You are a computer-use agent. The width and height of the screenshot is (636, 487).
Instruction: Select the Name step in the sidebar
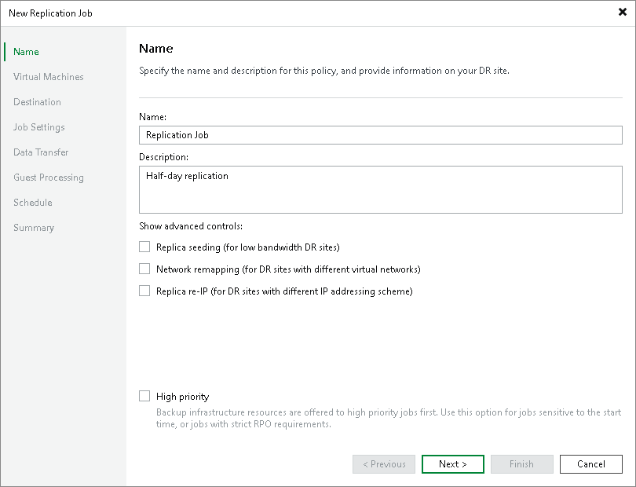(x=25, y=51)
